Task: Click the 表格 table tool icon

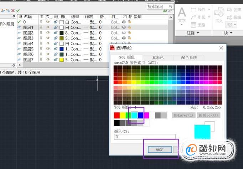Action: pos(193,25)
